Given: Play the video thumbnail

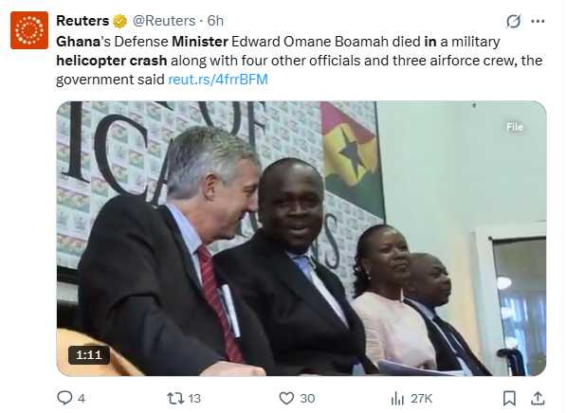Looking at the screenshot, I should tap(301, 239).
